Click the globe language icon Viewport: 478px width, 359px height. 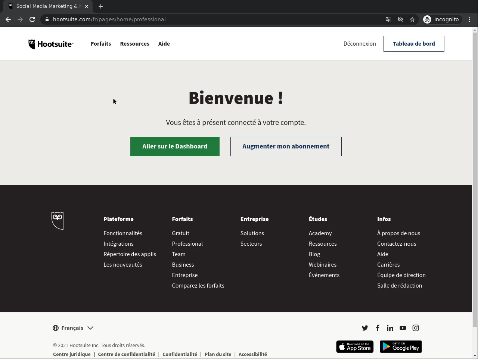pyautogui.click(x=56, y=328)
